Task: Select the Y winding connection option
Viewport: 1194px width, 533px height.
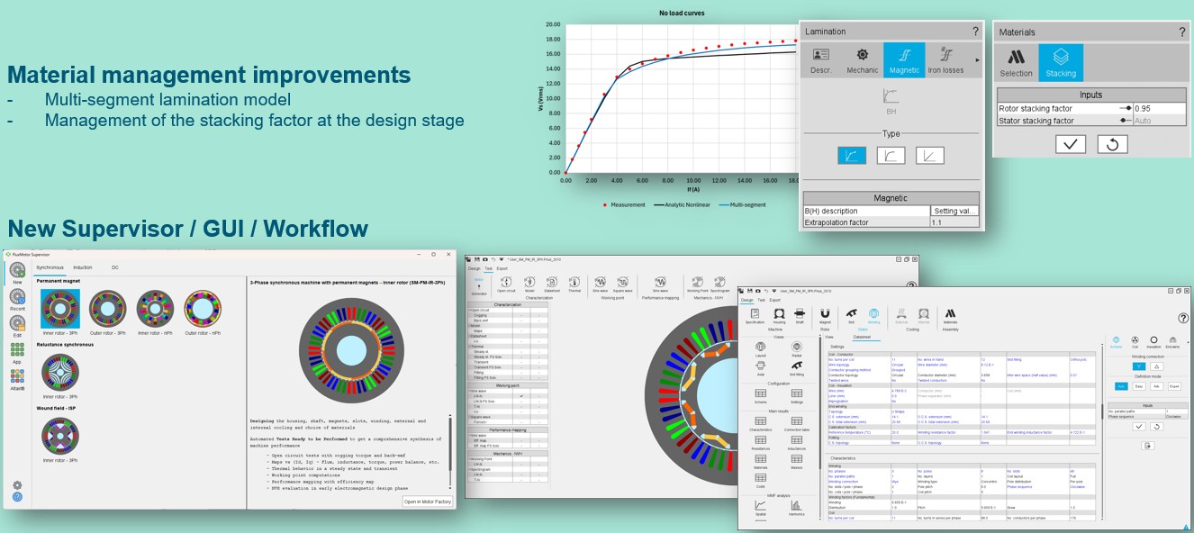Action: pyautogui.click(x=1139, y=366)
